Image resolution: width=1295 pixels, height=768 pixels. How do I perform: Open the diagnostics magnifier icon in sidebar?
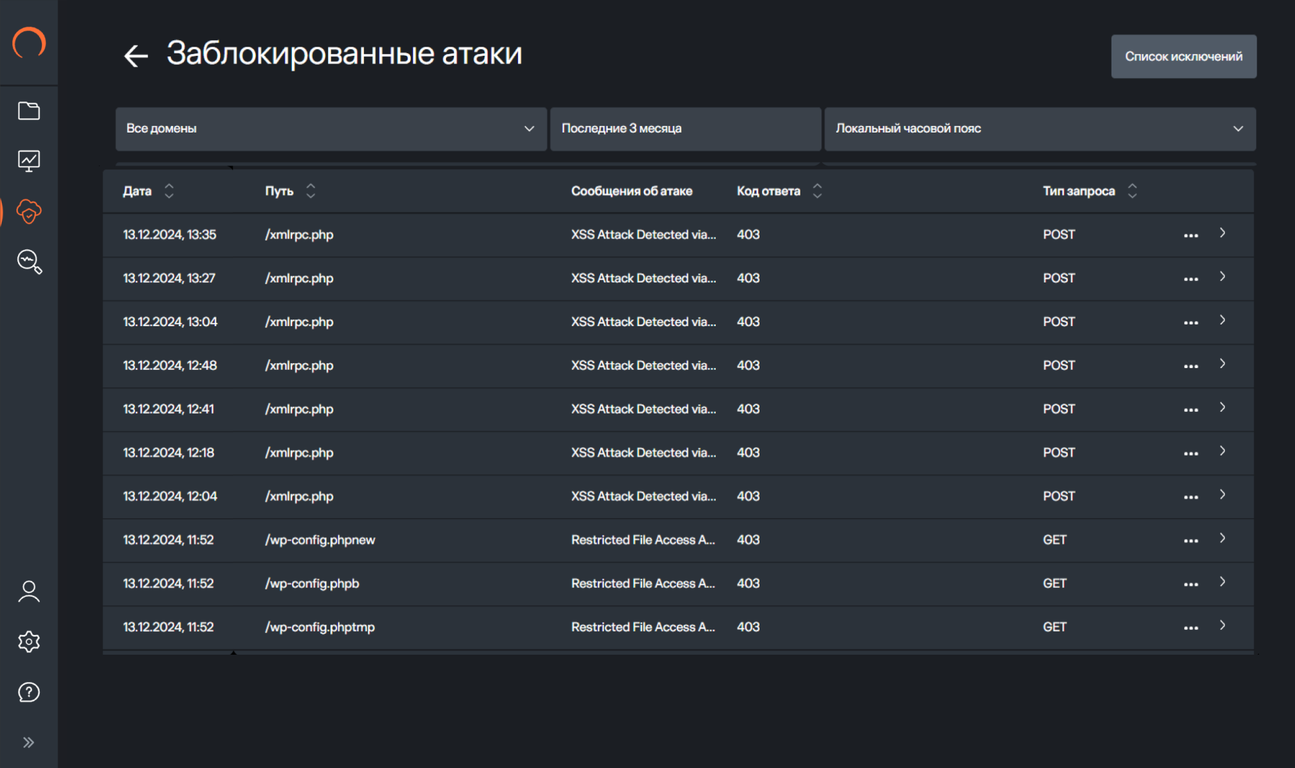29,261
